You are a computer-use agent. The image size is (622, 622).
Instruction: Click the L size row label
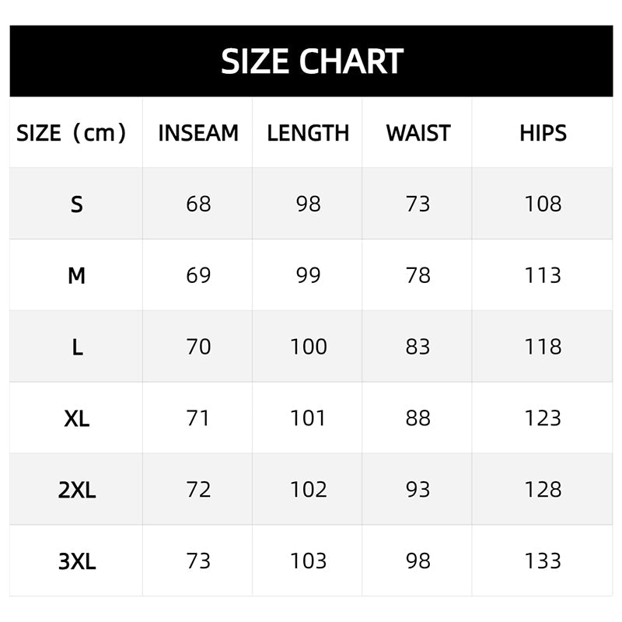point(76,347)
